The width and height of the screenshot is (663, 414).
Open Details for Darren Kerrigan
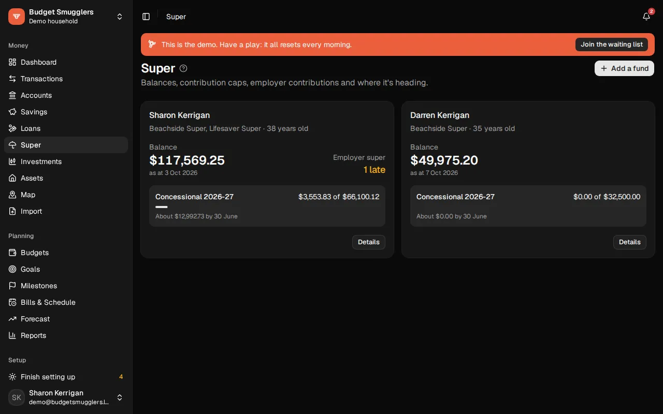pos(630,242)
